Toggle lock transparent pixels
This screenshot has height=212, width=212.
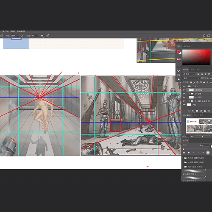pos(191,82)
